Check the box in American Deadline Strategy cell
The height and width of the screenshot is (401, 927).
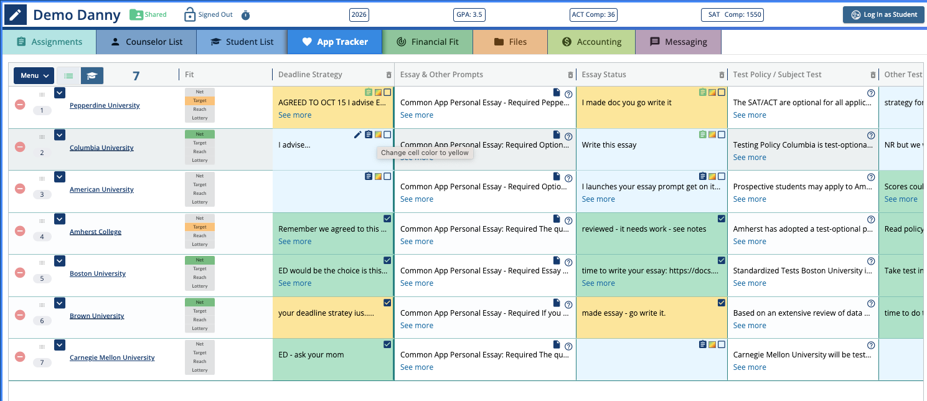pos(387,176)
